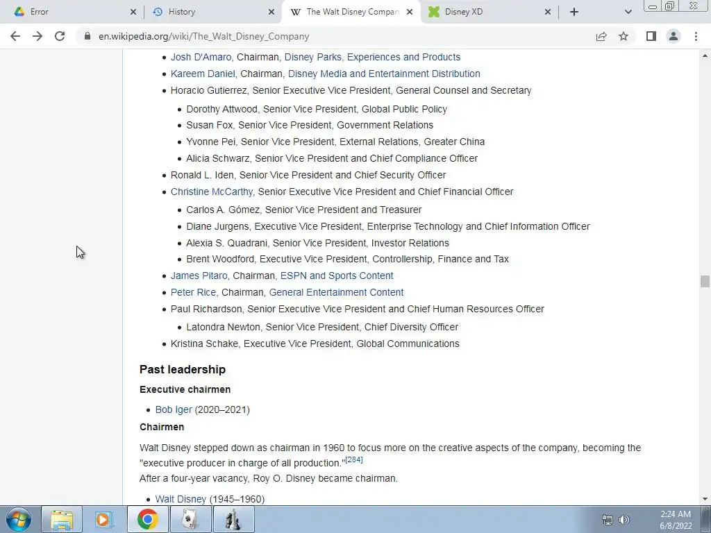711x533 pixels.
Task: Open ESPN and Sports Content link
Action: (x=337, y=276)
